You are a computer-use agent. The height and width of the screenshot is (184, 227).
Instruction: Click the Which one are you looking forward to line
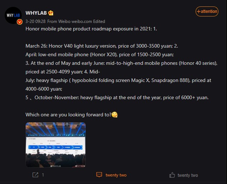(69, 115)
